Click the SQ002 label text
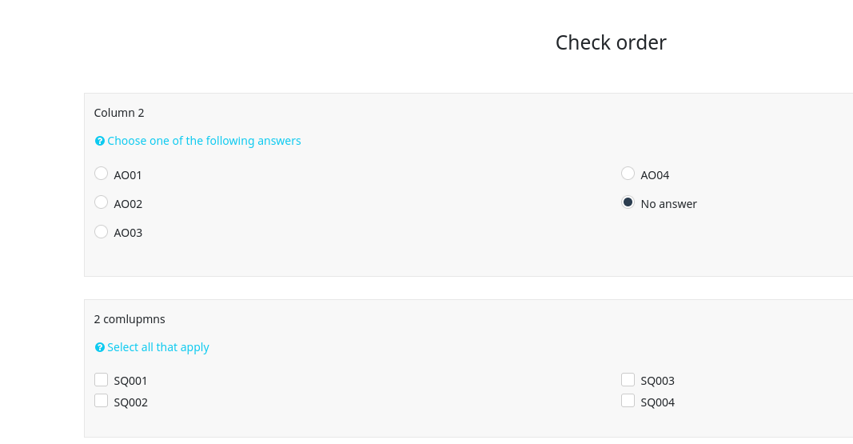Viewport: 853px width, 444px height. (130, 402)
